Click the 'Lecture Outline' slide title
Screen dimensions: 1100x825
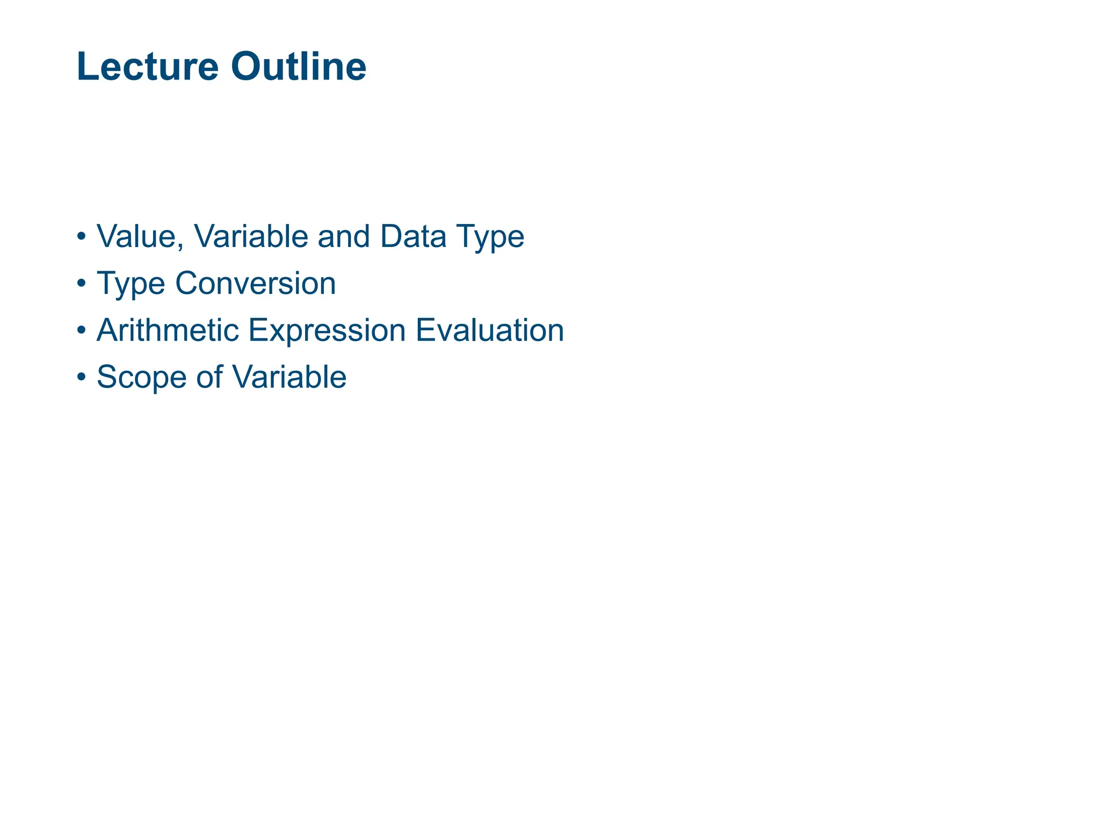tap(221, 67)
